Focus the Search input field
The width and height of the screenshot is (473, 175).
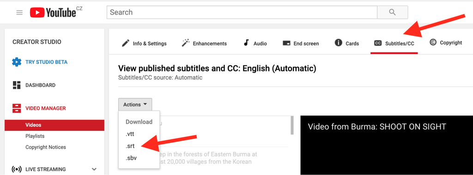tap(242, 12)
